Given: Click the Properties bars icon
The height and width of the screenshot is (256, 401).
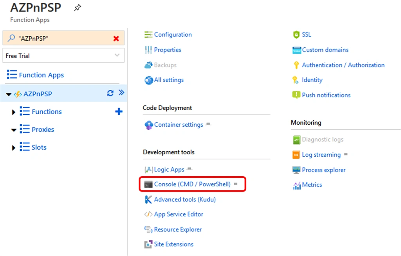Looking at the screenshot, I should click(148, 50).
